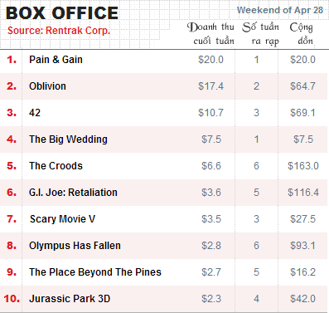Click the movie titled 42
329x313 pixels.
tap(35, 113)
